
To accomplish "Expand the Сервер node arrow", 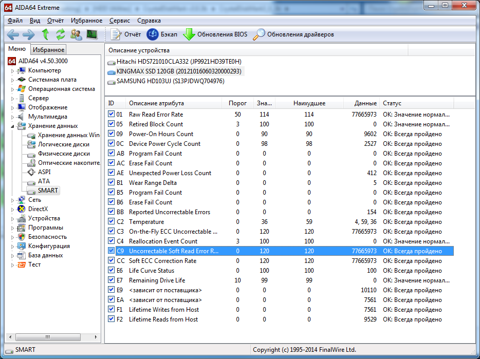I will point(12,98).
